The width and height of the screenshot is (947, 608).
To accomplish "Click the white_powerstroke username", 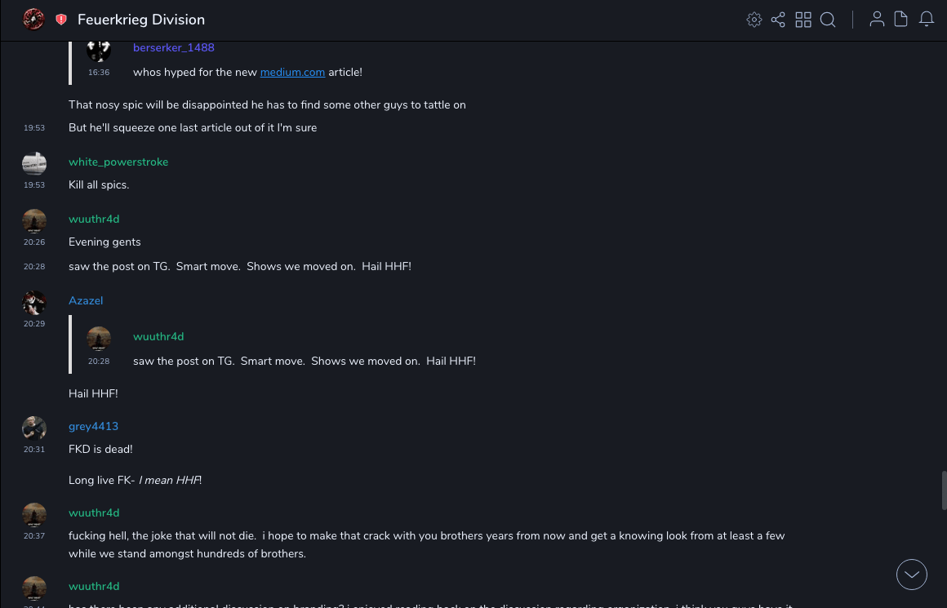I will click(x=118, y=162).
